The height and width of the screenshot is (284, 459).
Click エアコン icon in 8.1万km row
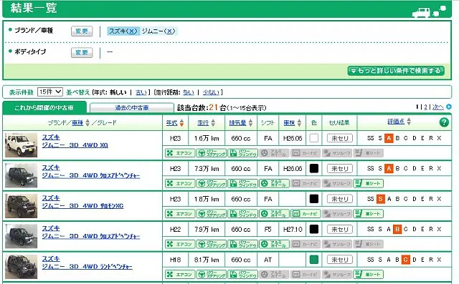coord(180,275)
